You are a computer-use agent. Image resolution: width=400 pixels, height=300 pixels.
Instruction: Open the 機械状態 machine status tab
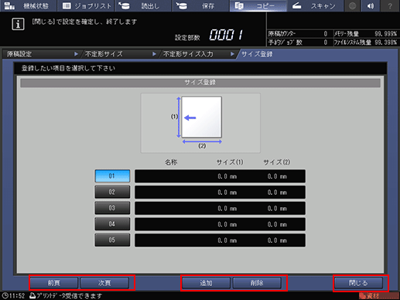(x=28, y=5)
